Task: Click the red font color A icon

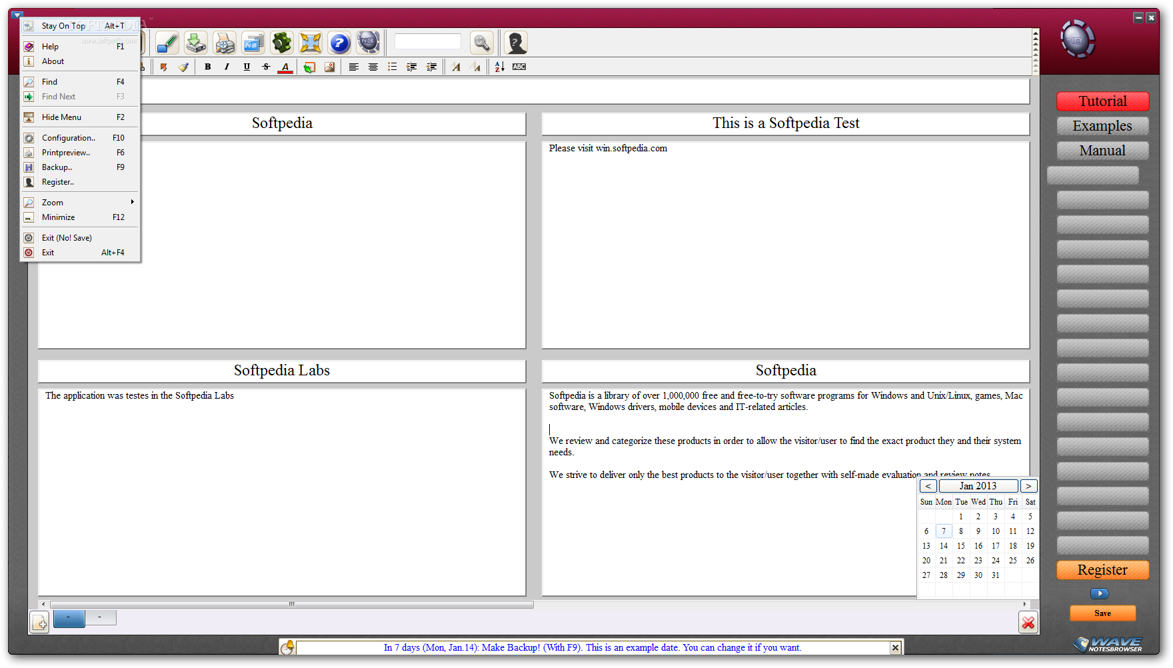Action: coord(285,67)
